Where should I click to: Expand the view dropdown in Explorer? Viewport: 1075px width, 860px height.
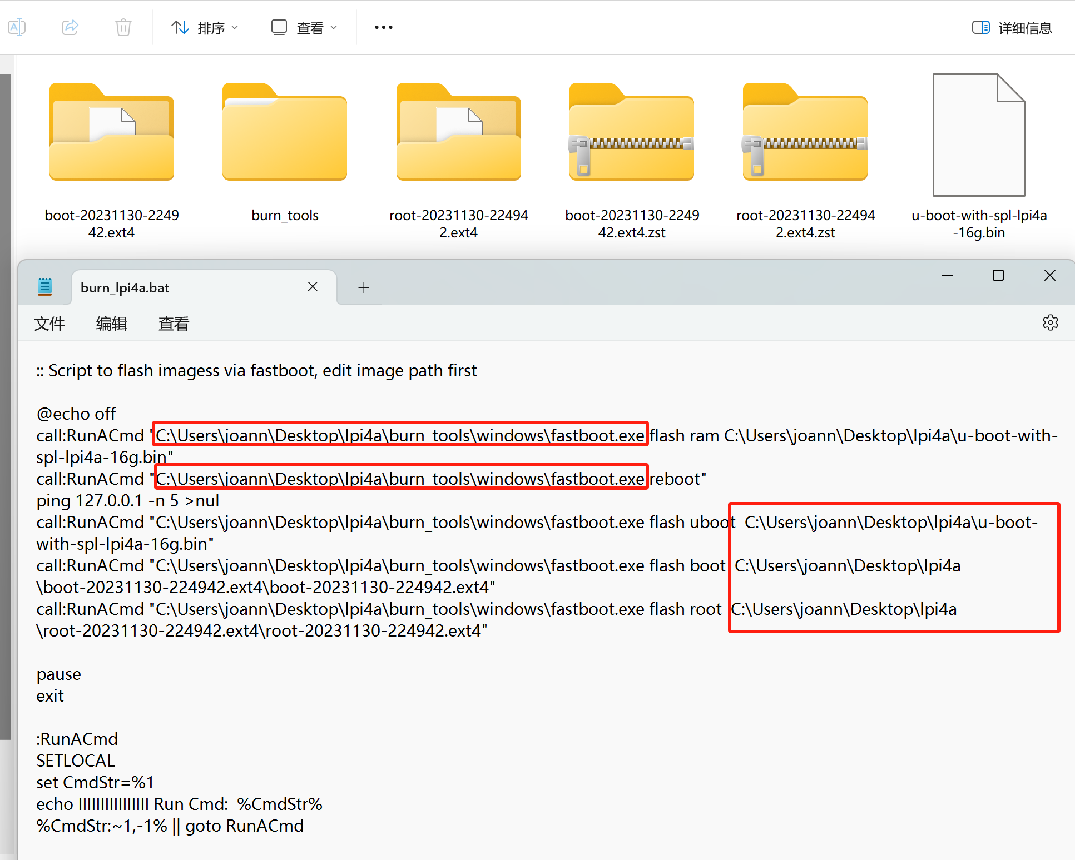pyautogui.click(x=304, y=27)
